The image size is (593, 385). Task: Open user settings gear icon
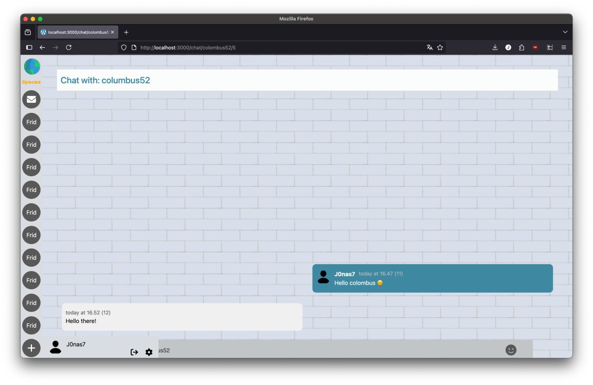pyautogui.click(x=149, y=352)
